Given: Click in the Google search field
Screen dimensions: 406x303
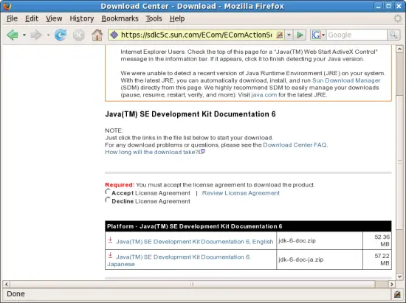Looking at the screenshot, I should pyautogui.click(x=357, y=35).
